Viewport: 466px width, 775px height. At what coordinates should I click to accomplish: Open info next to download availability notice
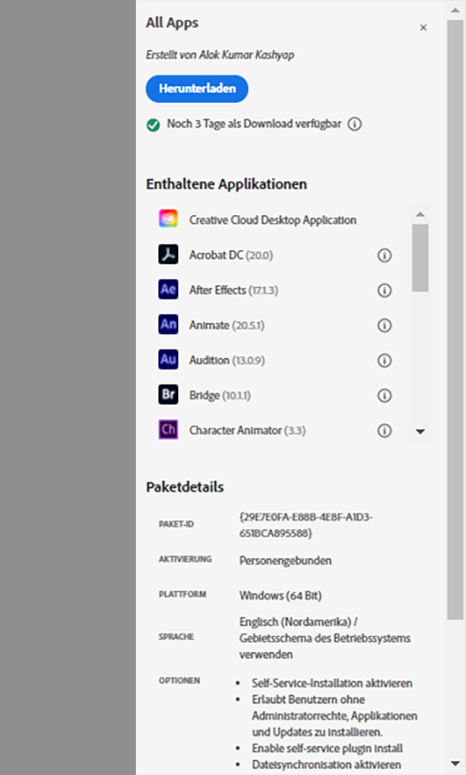[355, 124]
